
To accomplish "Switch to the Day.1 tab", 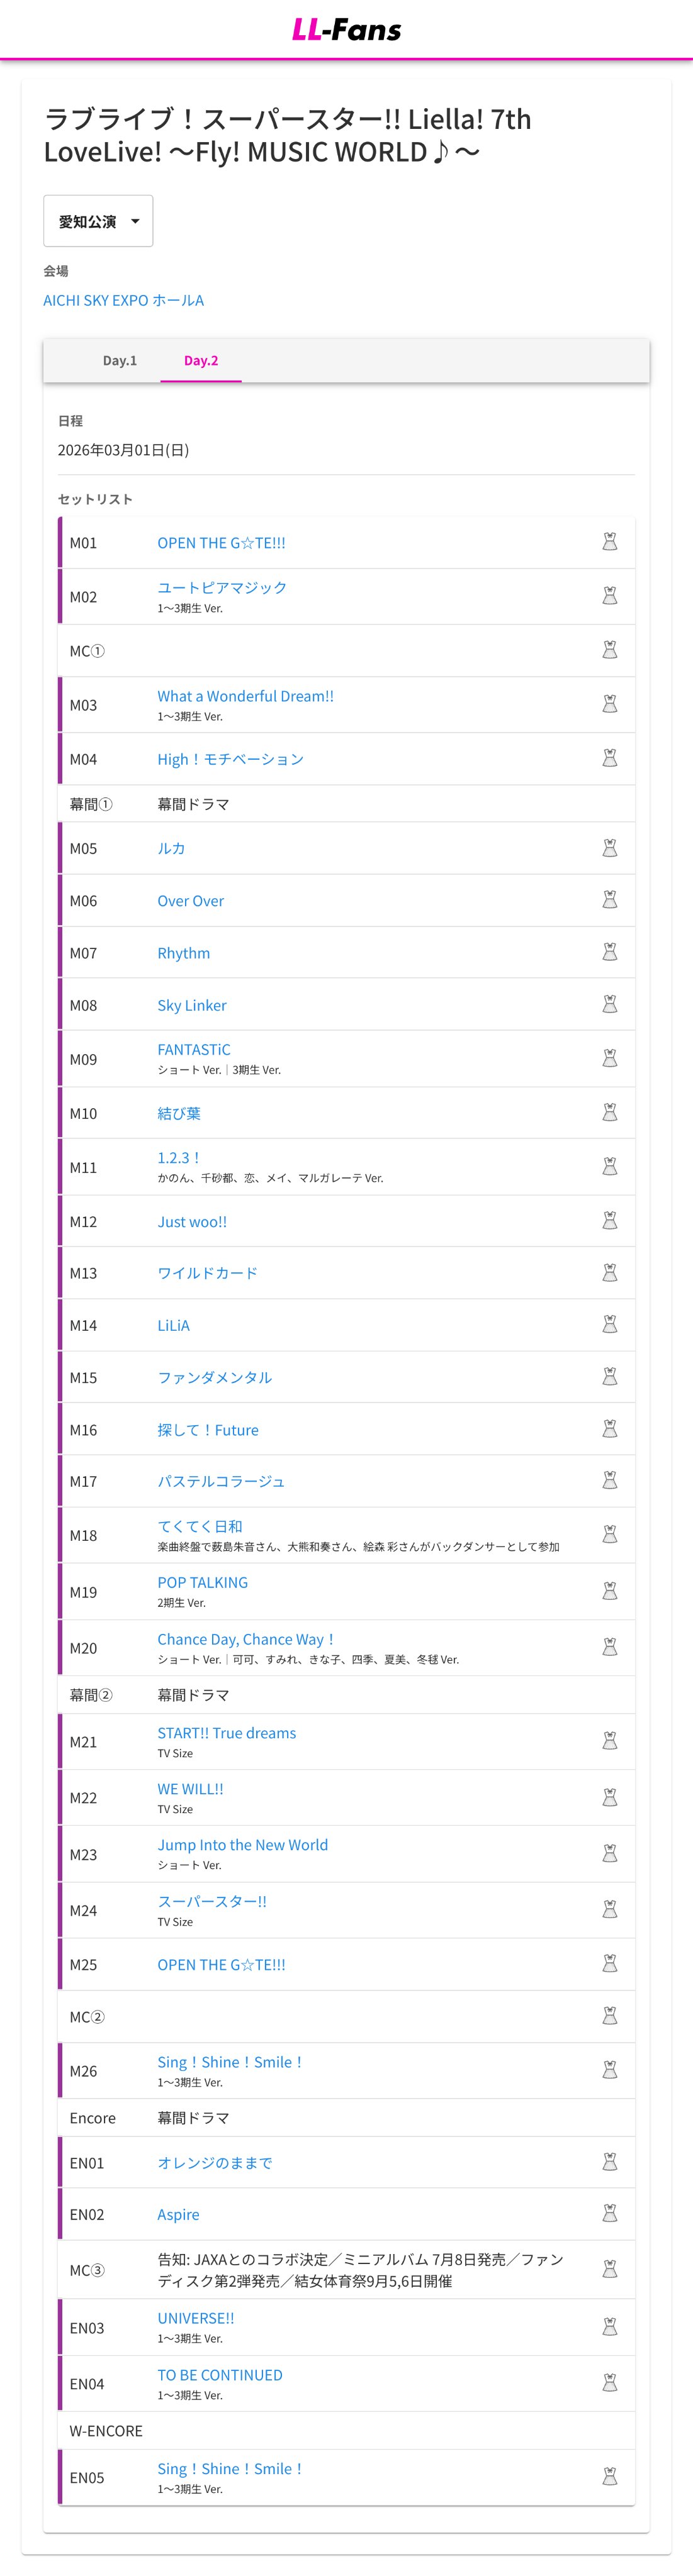I will (119, 360).
